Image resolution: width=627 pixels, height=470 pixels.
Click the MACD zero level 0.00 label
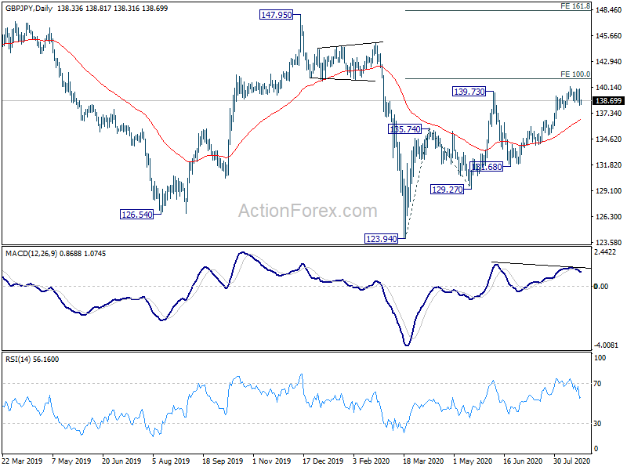[x=601, y=287]
